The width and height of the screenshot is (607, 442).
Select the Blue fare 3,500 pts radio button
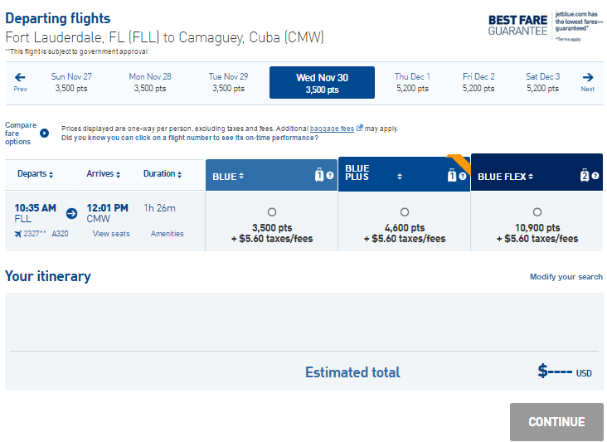click(x=272, y=212)
